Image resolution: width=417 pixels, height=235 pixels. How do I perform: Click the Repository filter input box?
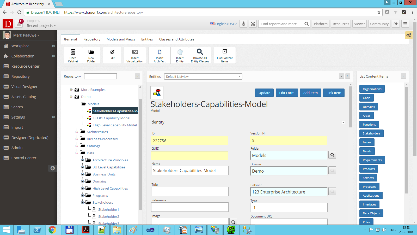coord(100,76)
